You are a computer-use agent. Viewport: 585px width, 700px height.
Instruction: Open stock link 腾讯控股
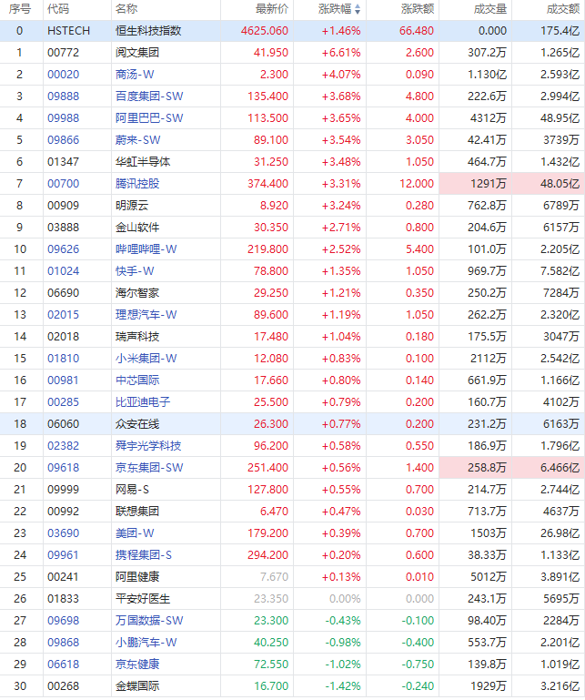tap(137, 184)
